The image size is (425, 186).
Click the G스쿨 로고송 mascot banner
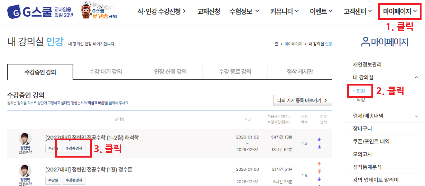pyautogui.click(x=99, y=12)
